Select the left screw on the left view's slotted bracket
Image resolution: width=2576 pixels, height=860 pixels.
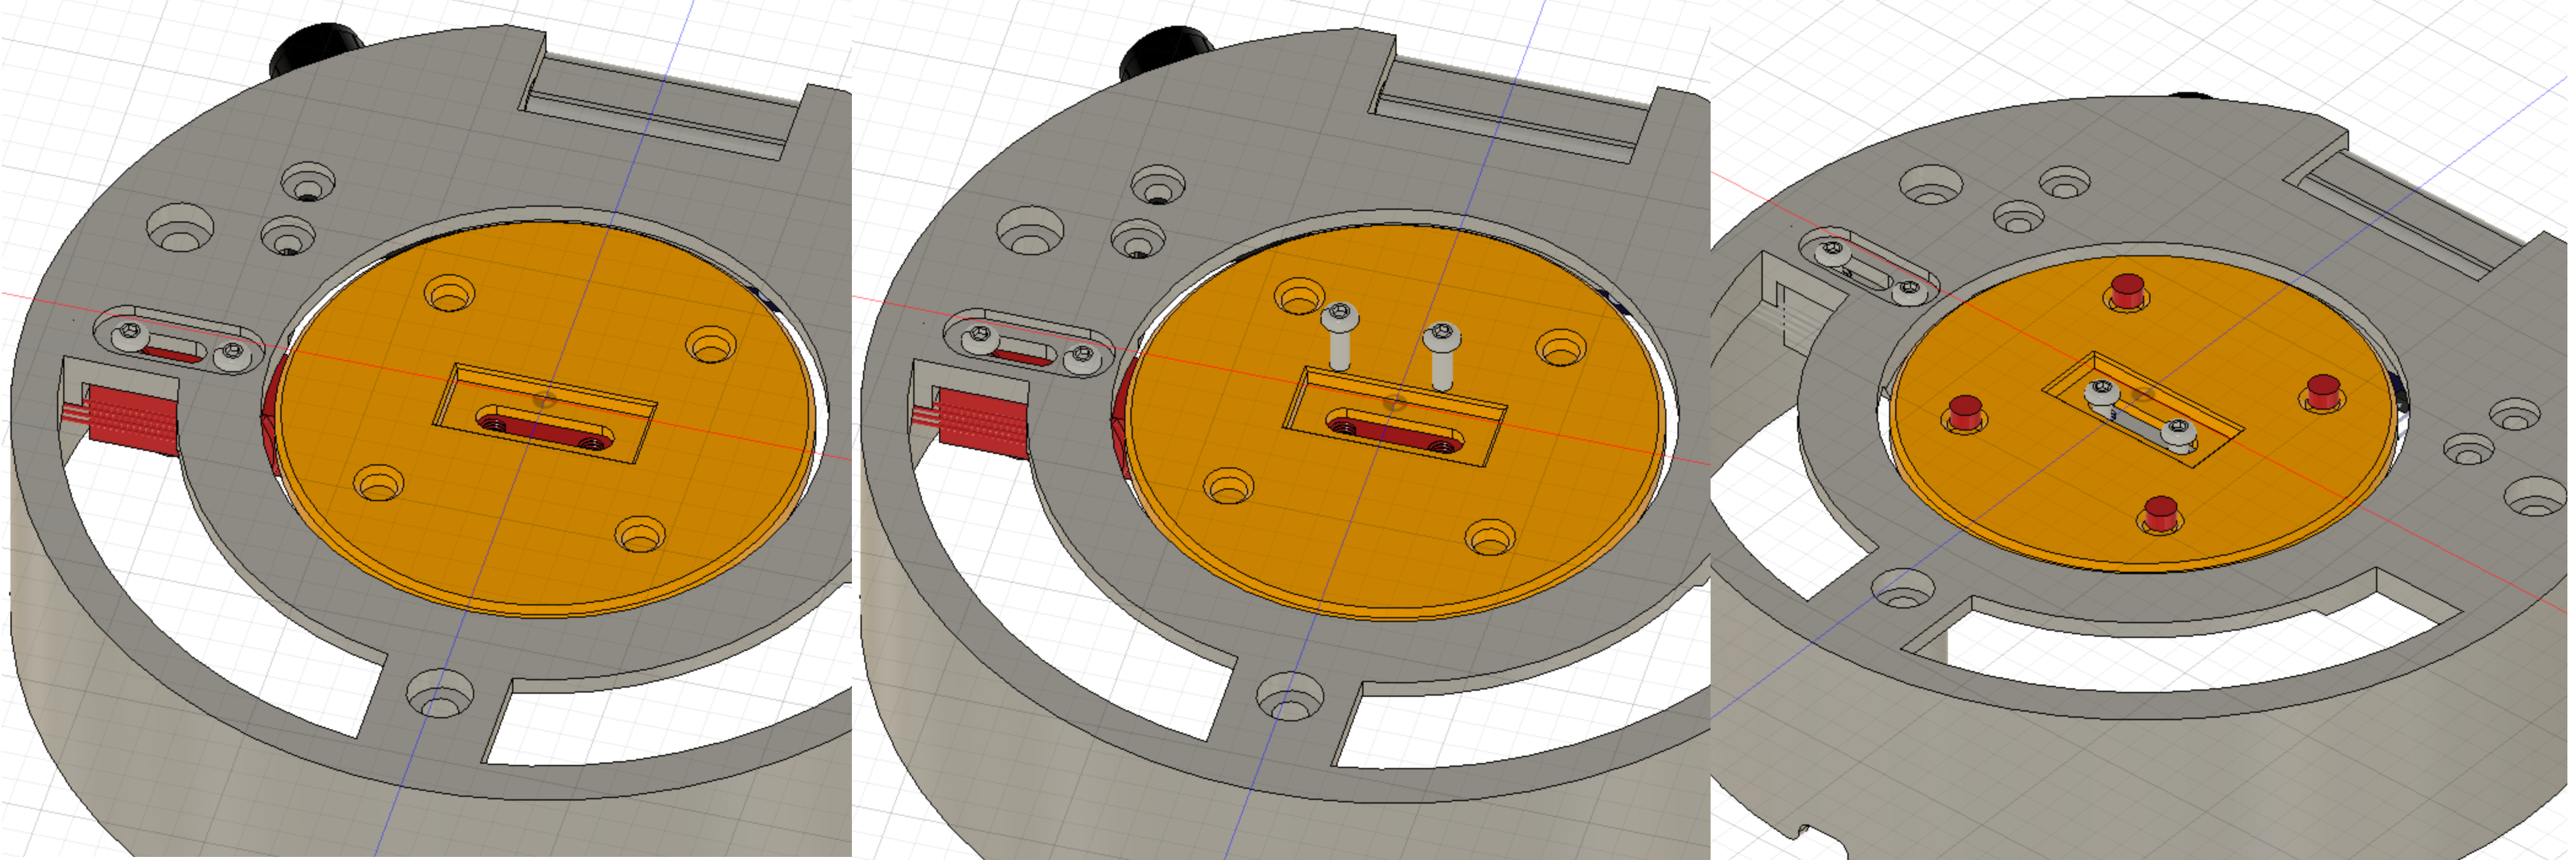pos(129,335)
